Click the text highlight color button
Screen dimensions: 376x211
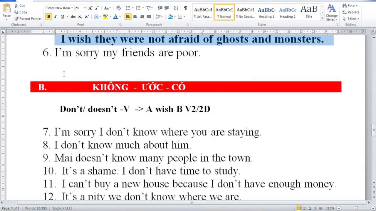coord(105,17)
